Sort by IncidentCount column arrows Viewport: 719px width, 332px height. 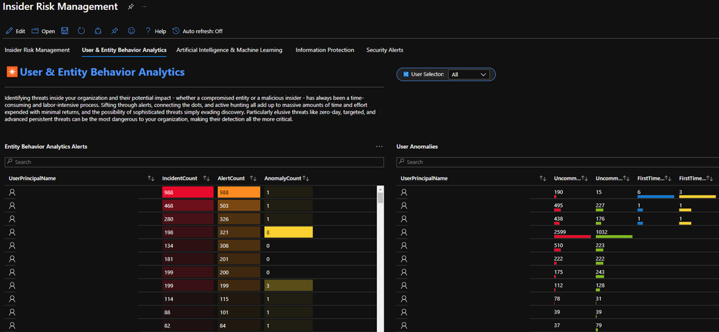[x=207, y=178]
